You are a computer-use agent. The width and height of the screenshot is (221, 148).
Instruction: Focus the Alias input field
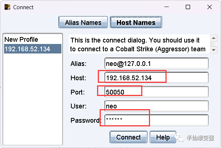156,63
